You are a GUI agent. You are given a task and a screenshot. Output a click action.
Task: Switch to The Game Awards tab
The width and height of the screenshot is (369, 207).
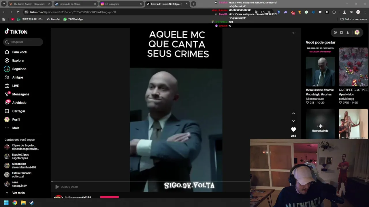point(30,4)
